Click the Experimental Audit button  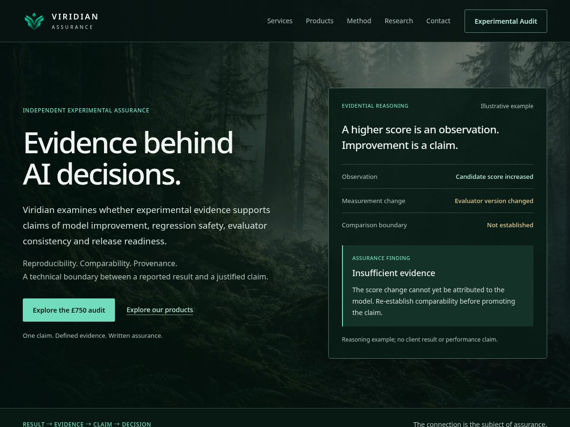point(506,21)
